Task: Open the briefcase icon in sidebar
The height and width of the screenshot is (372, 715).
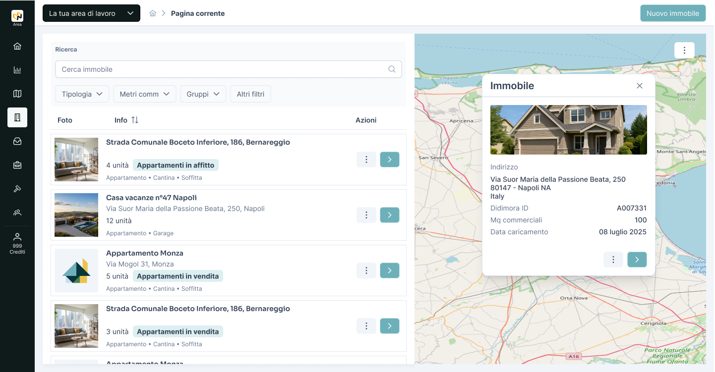Action: [17, 165]
